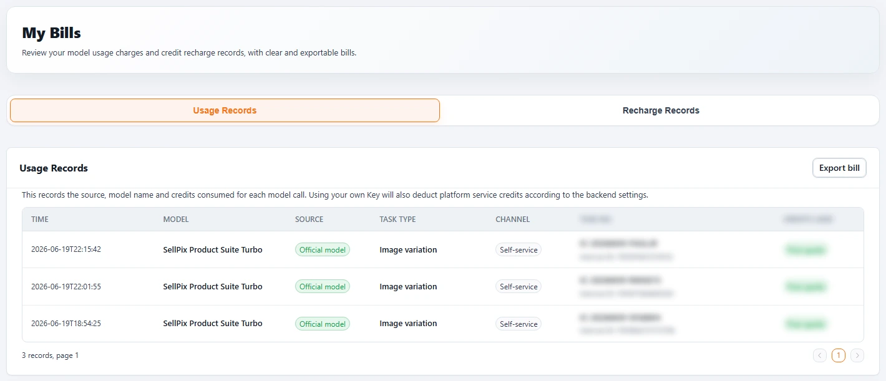The width and height of the screenshot is (886, 381).
Task: Open the Recharge Records tab
Action: (x=661, y=110)
